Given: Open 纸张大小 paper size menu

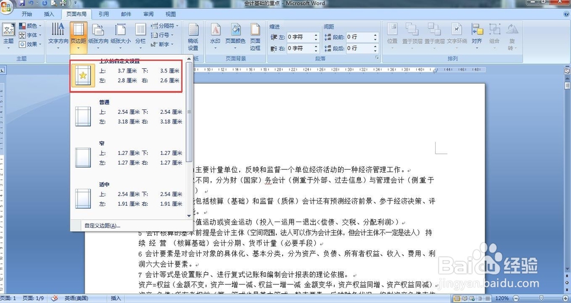Looking at the screenshot, I should point(120,35).
